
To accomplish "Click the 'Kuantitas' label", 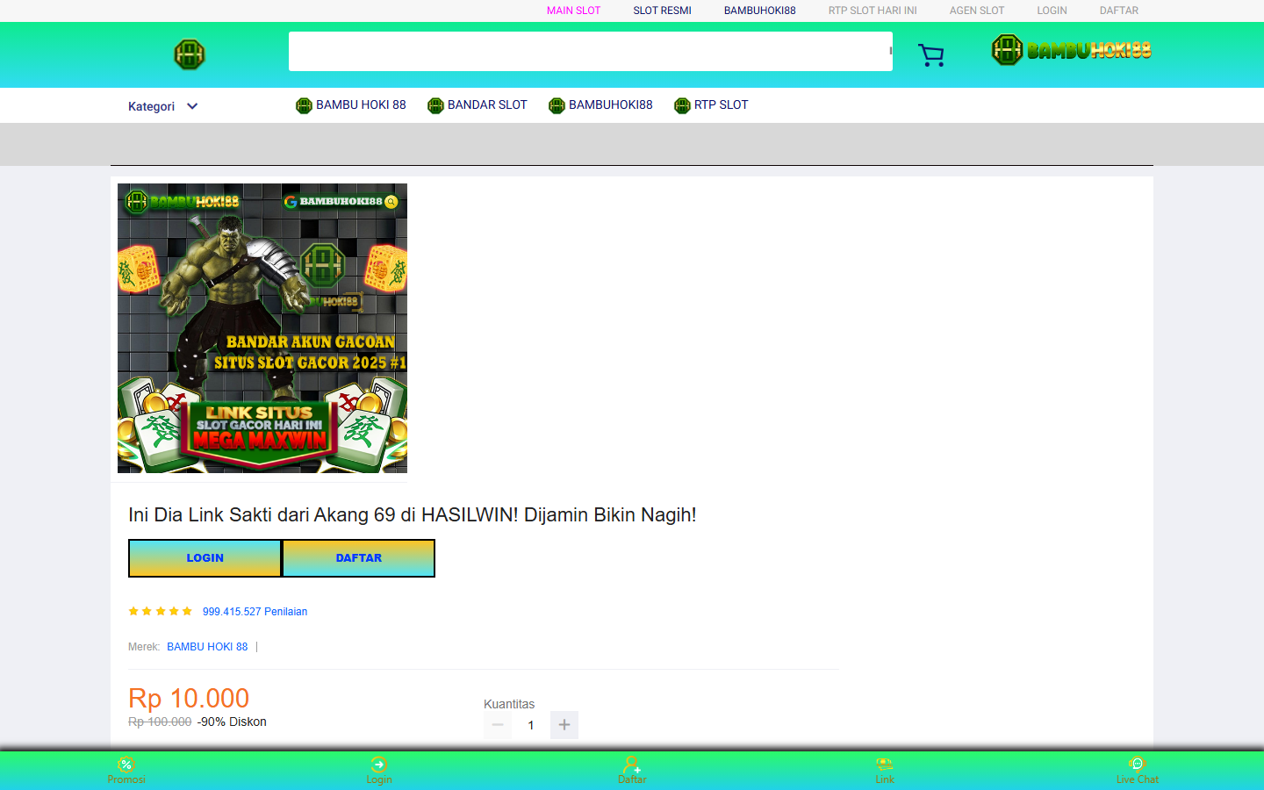I will click(509, 704).
